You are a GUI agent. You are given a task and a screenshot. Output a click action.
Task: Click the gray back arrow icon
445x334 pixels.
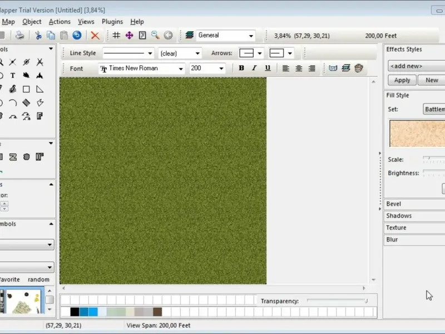169,35
